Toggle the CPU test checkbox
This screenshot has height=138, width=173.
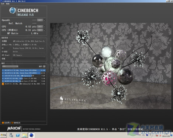click(x=45, y=26)
